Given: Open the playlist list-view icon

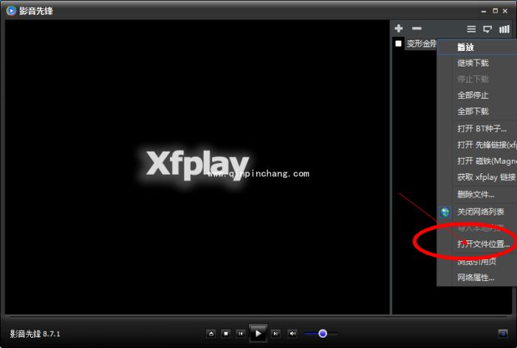Looking at the screenshot, I should (471, 29).
